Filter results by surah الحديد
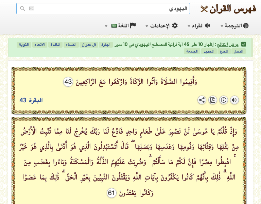This screenshot has width=261, height=204. (209, 51)
